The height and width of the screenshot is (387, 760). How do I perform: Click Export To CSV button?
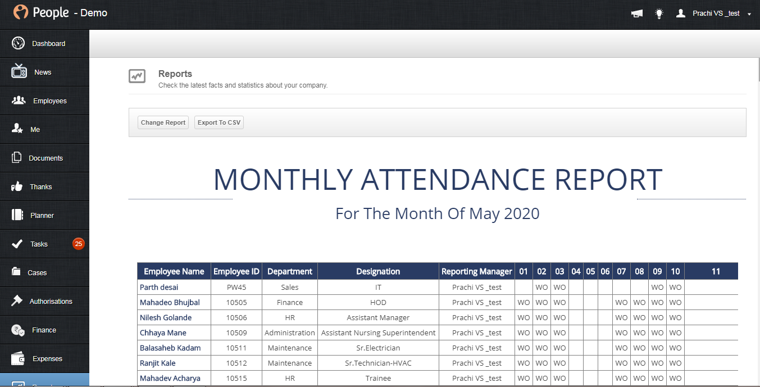pos(219,122)
